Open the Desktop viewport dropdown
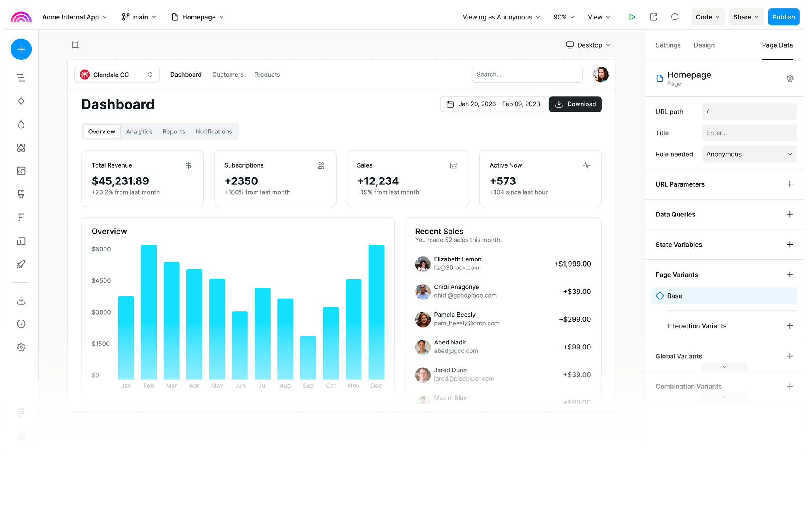Image resolution: width=808 pixels, height=528 pixels. (x=588, y=45)
